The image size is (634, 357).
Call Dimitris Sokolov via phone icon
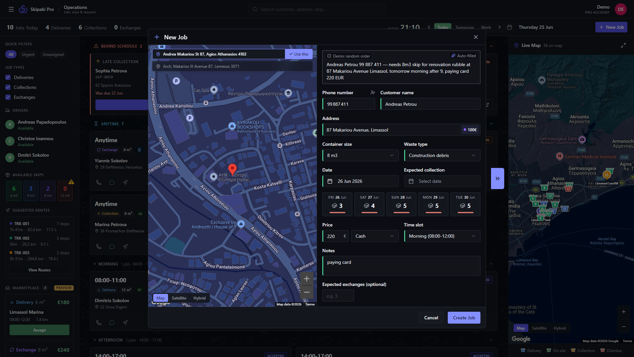99,323
